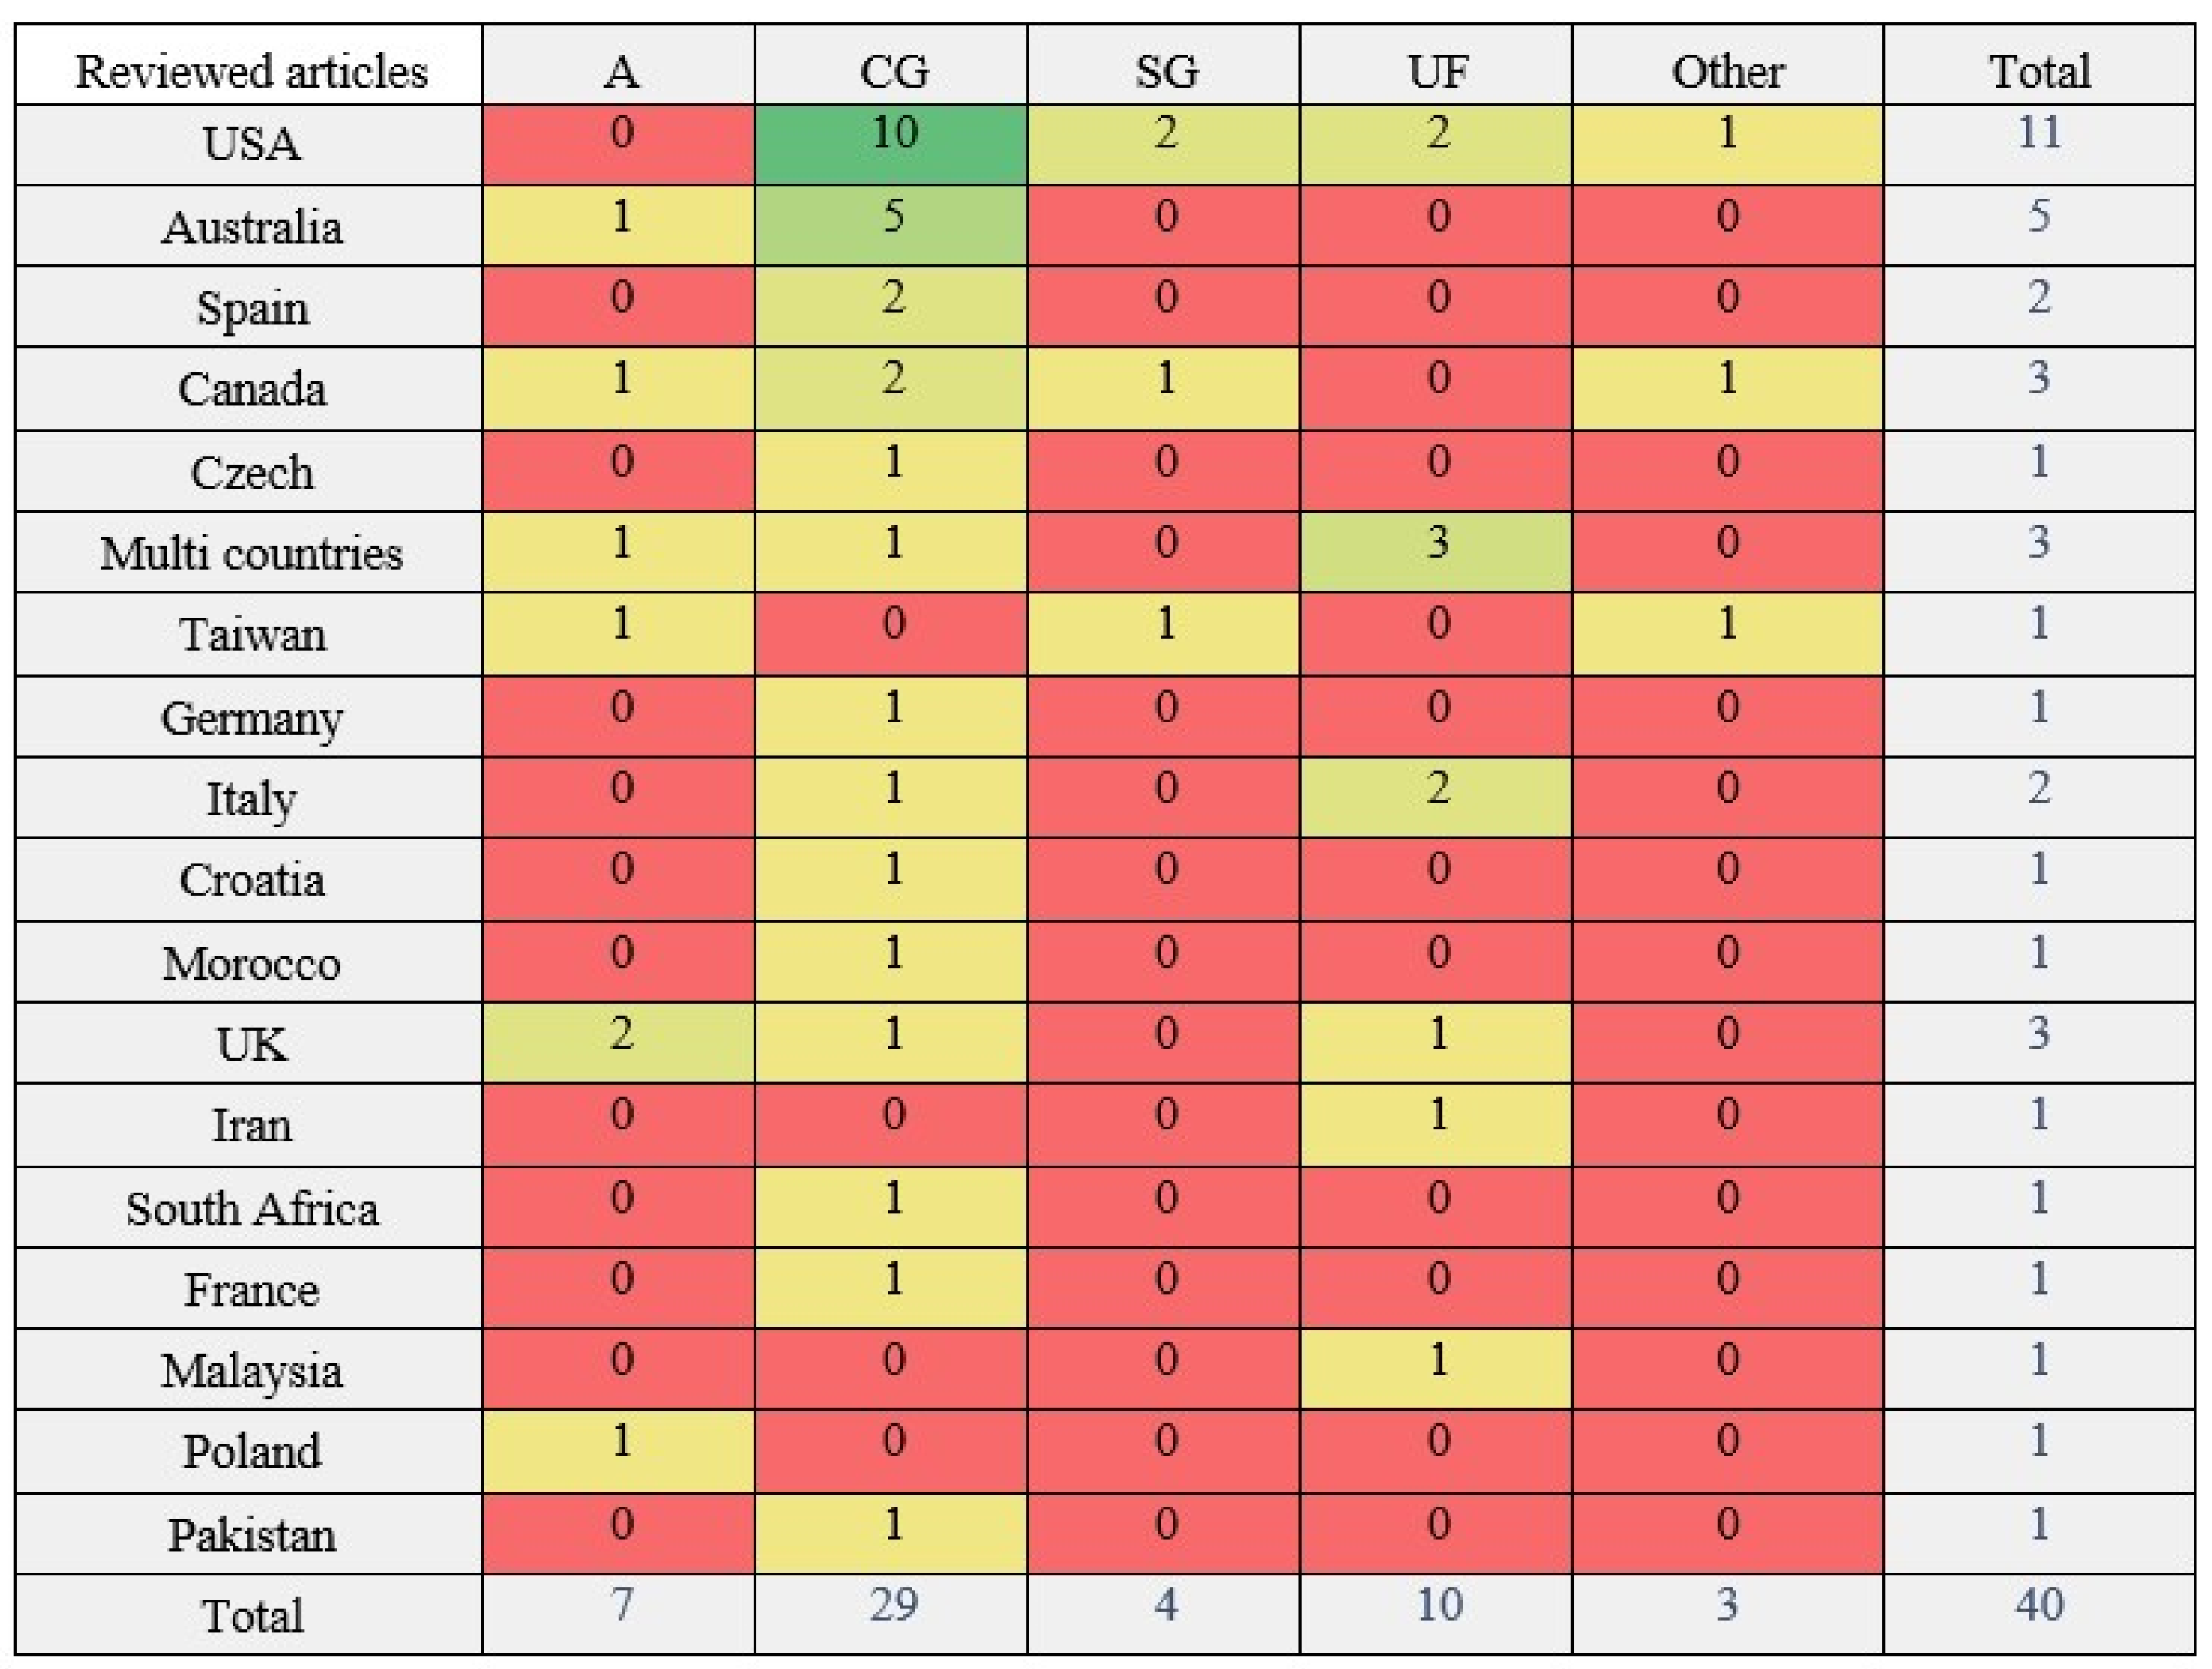2212x1669 pixels.
Task: Click the USA CG cell showing 10
Action: click(x=891, y=144)
